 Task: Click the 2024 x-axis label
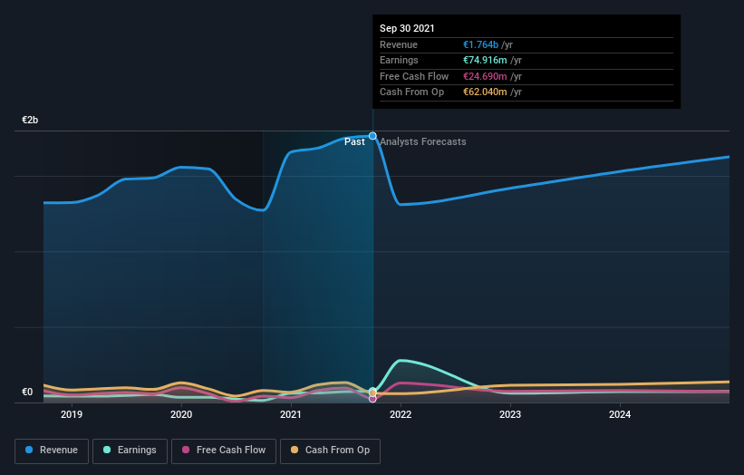[620, 415]
